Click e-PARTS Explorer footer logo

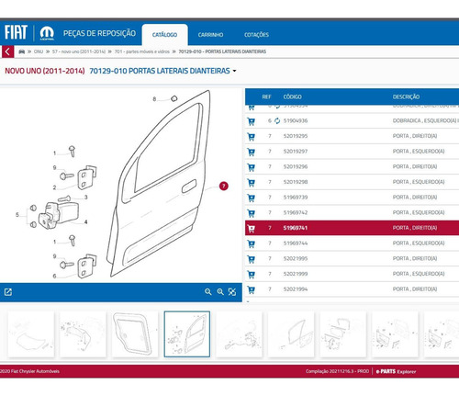click(396, 371)
